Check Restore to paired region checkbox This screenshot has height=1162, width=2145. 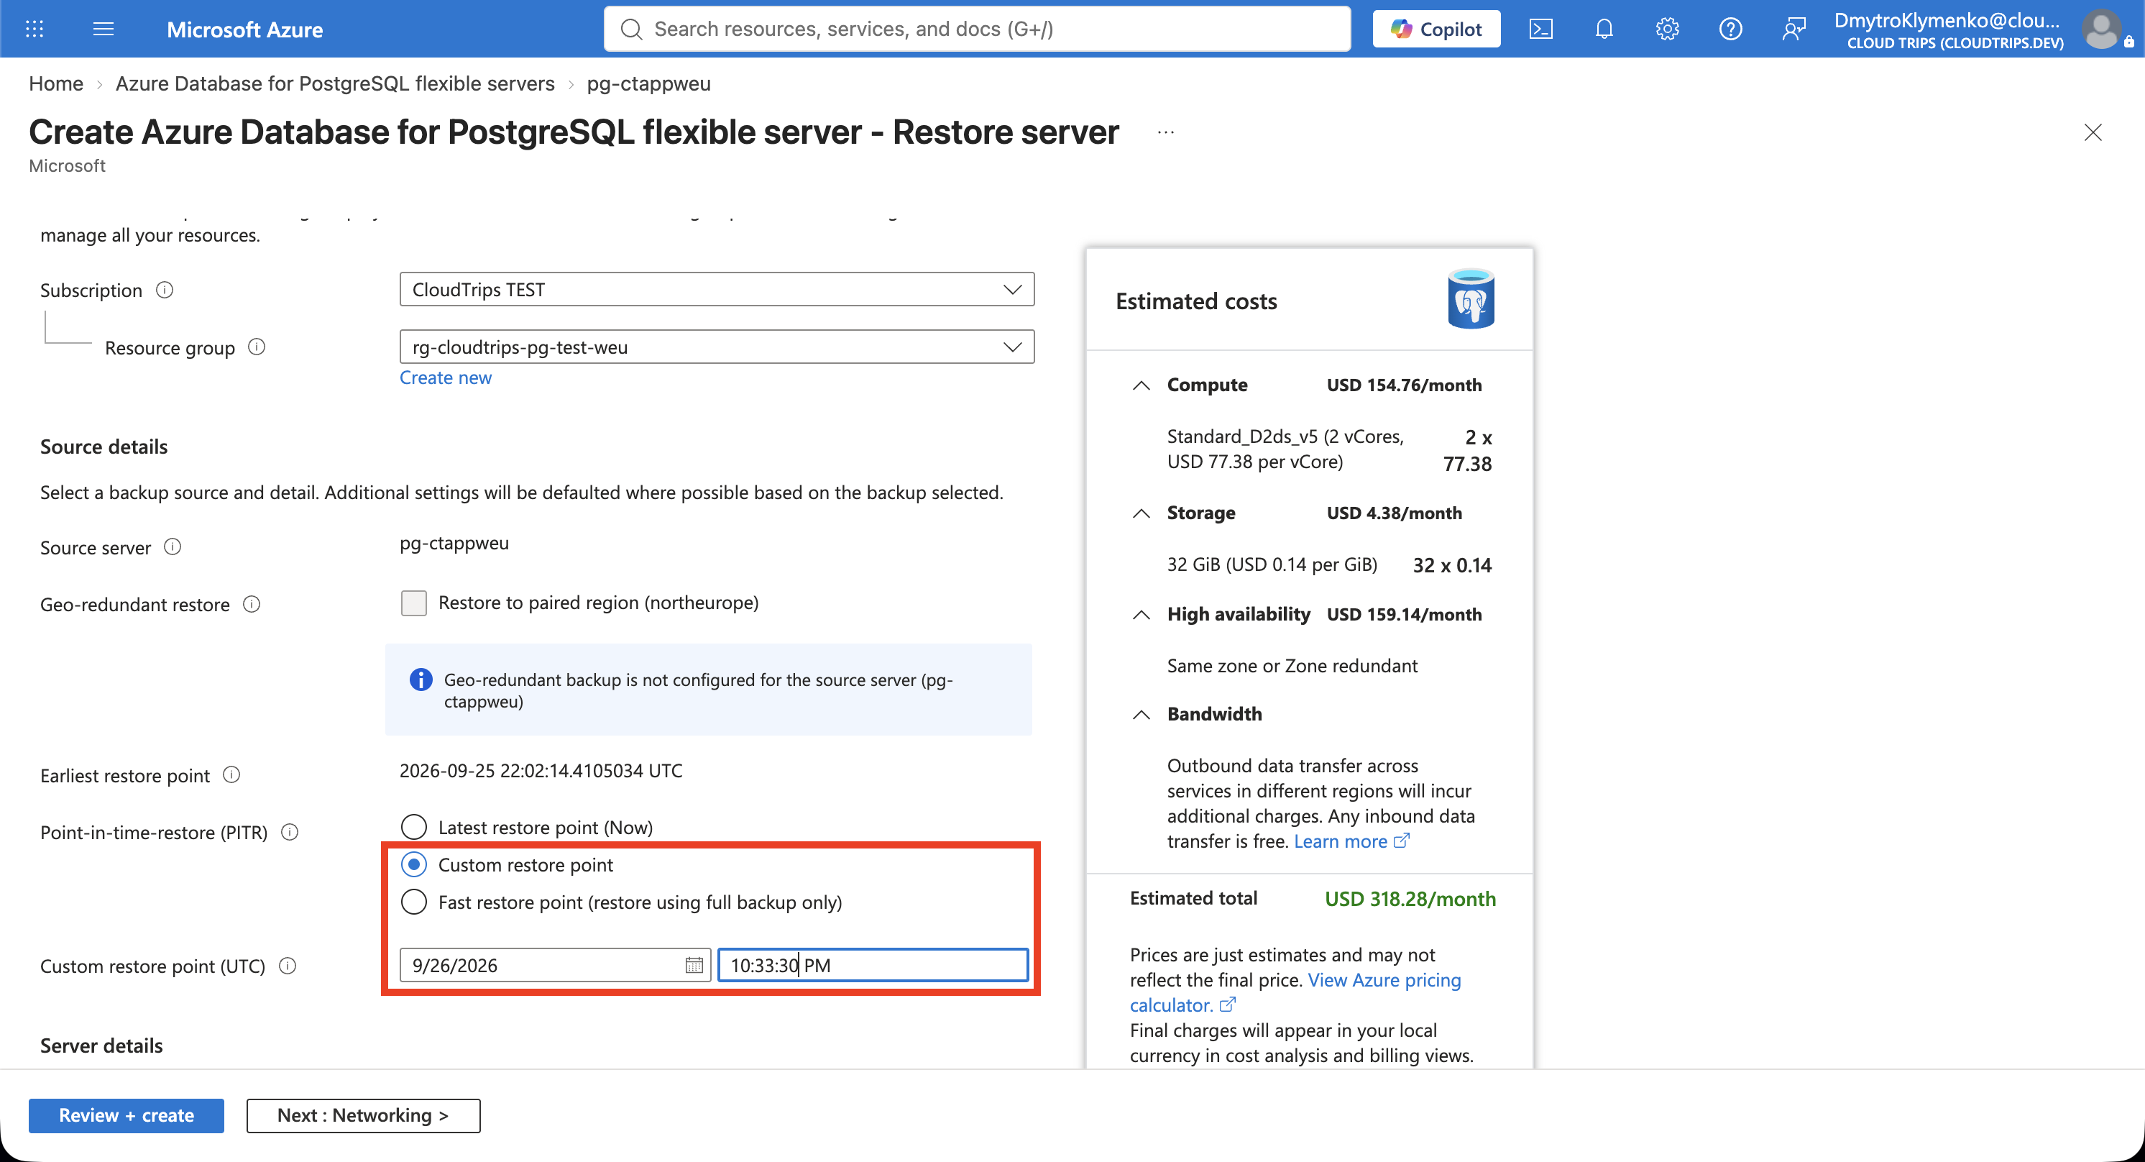(414, 603)
